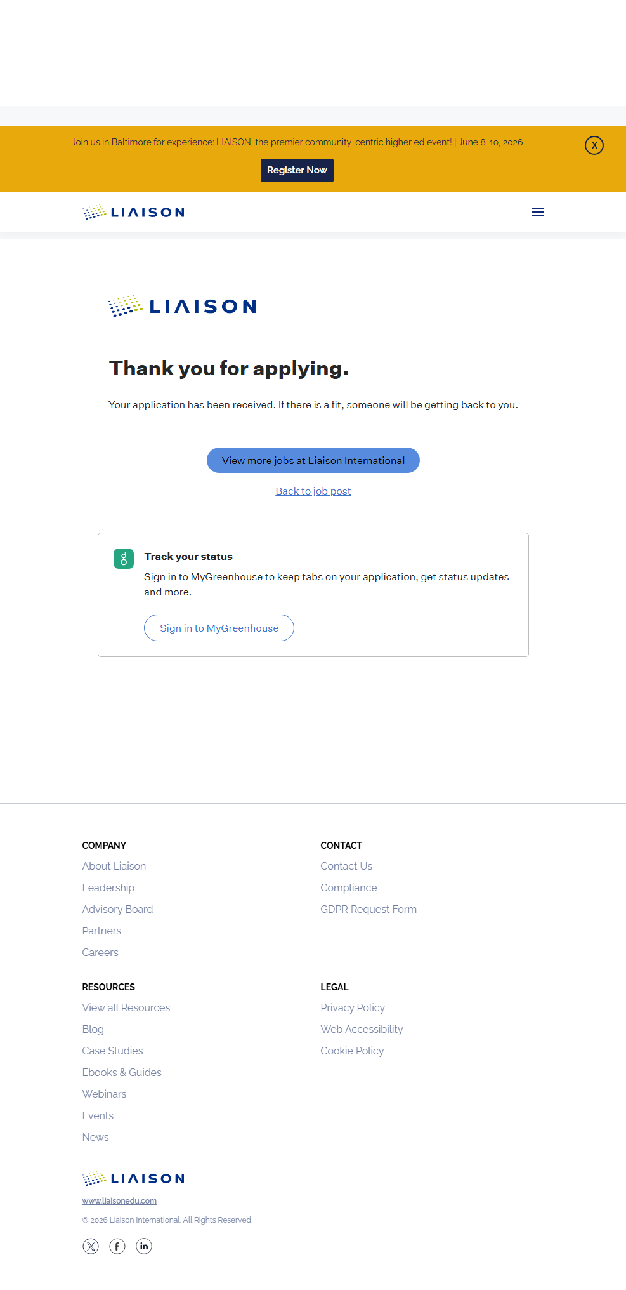Viewport: 626px width, 1290px height.
Task: Open the Privacy Policy link
Action: [353, 1007]
